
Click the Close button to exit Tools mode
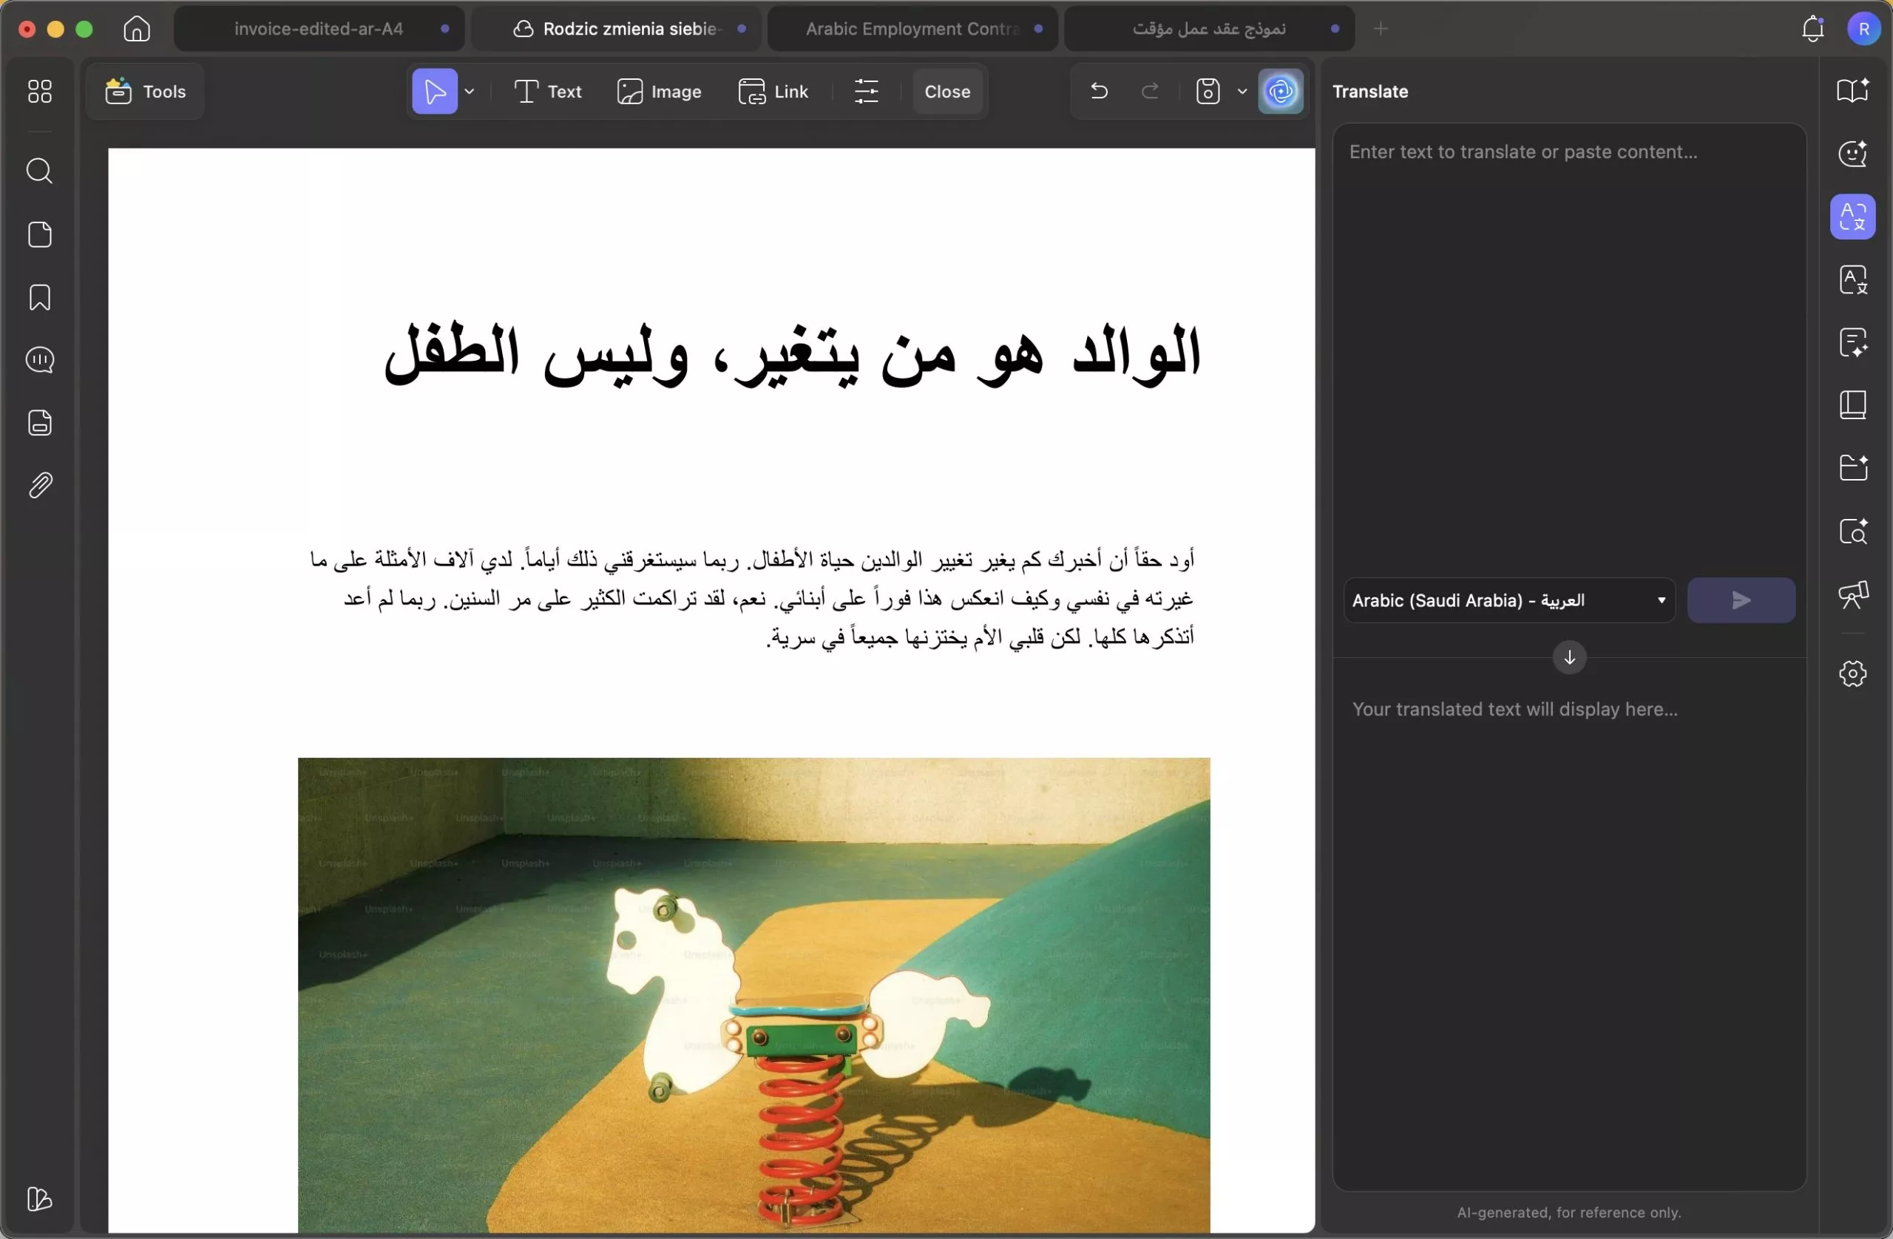[947, 91]
